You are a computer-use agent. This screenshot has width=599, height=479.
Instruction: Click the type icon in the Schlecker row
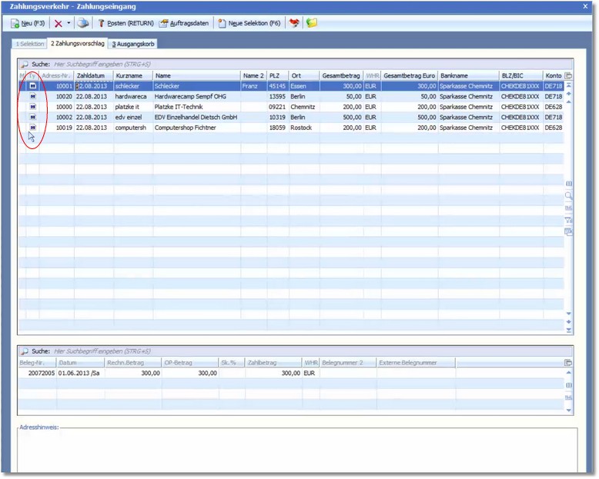coord(32,87)
